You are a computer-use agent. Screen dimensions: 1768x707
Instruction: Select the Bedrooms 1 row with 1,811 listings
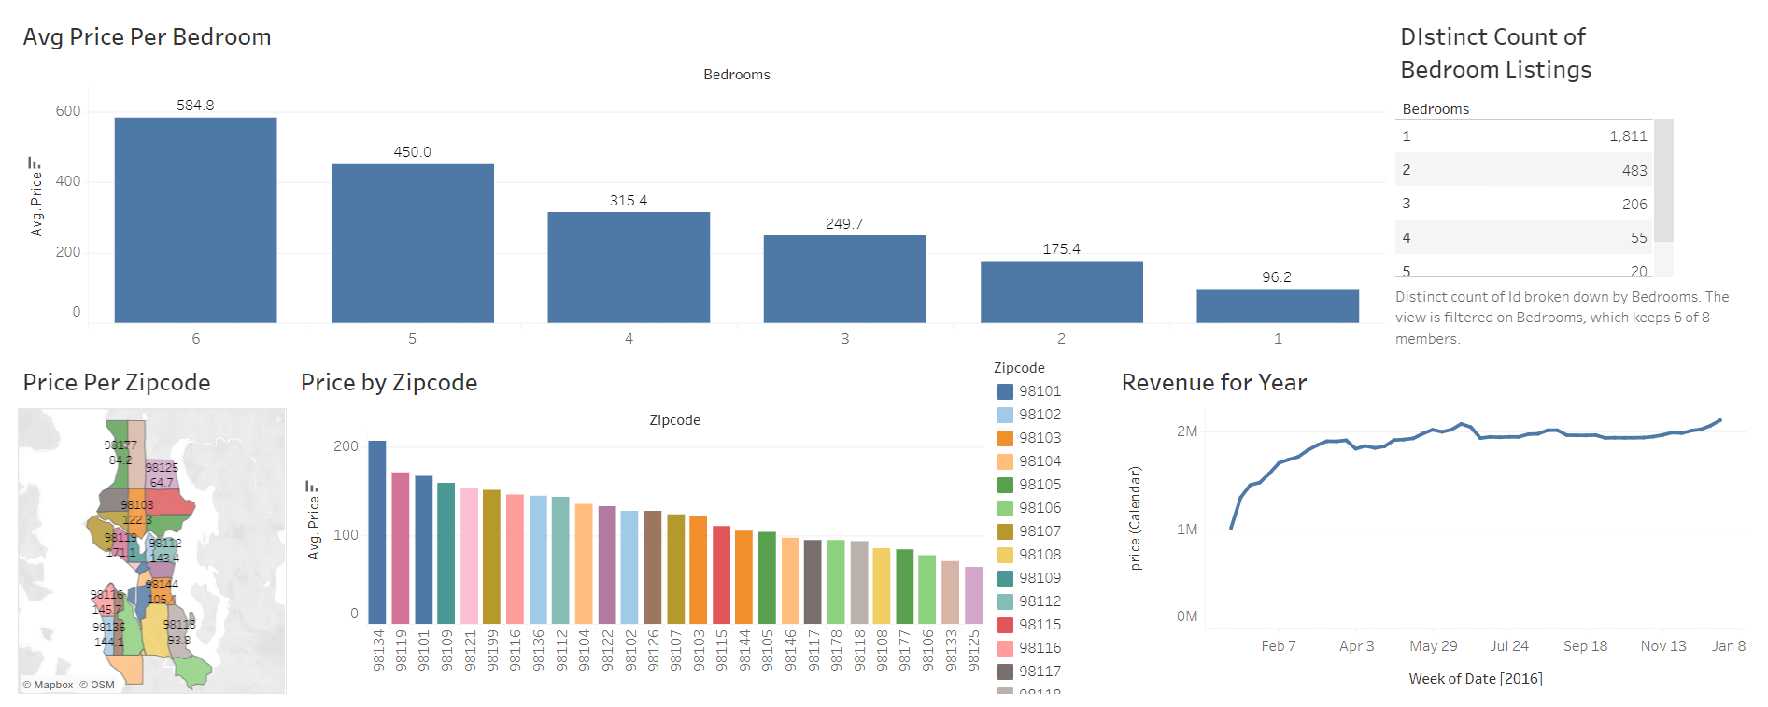pos(1524,136)
